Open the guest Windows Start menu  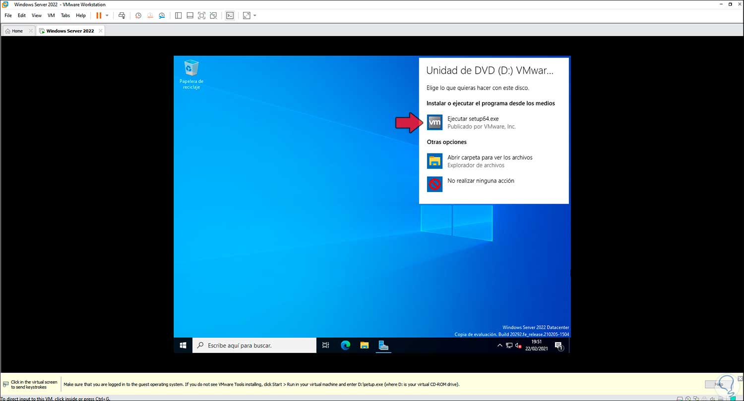click(x=183, y=345)
